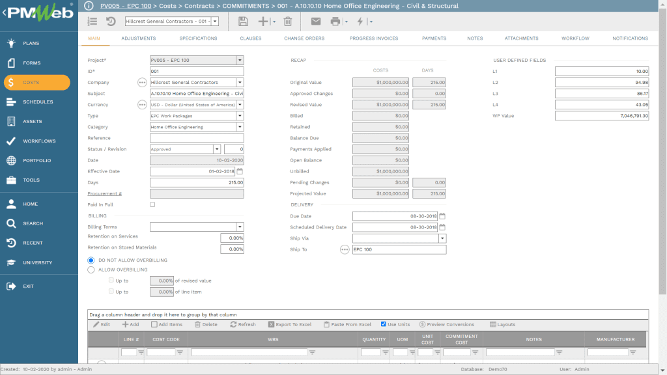The height and width of the screenshot is (375, 667).
Task: Go to the Home person icon
Action: [12, 204]
